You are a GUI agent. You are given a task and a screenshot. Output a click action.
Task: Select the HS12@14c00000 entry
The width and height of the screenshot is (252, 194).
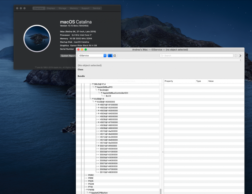[x=109, y=137]
